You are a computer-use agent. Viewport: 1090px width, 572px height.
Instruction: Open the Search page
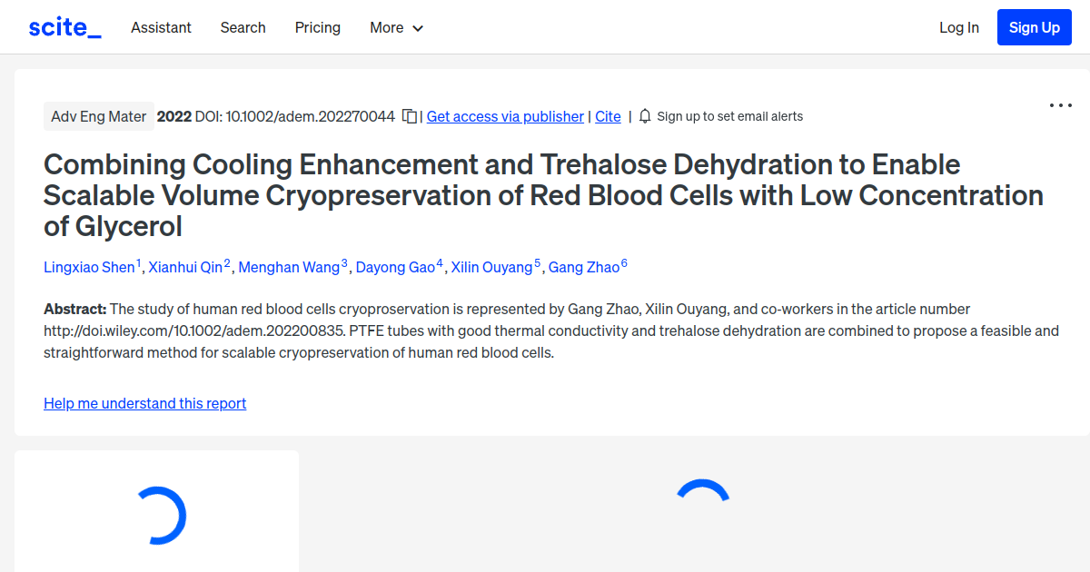[x=243, y=27]
